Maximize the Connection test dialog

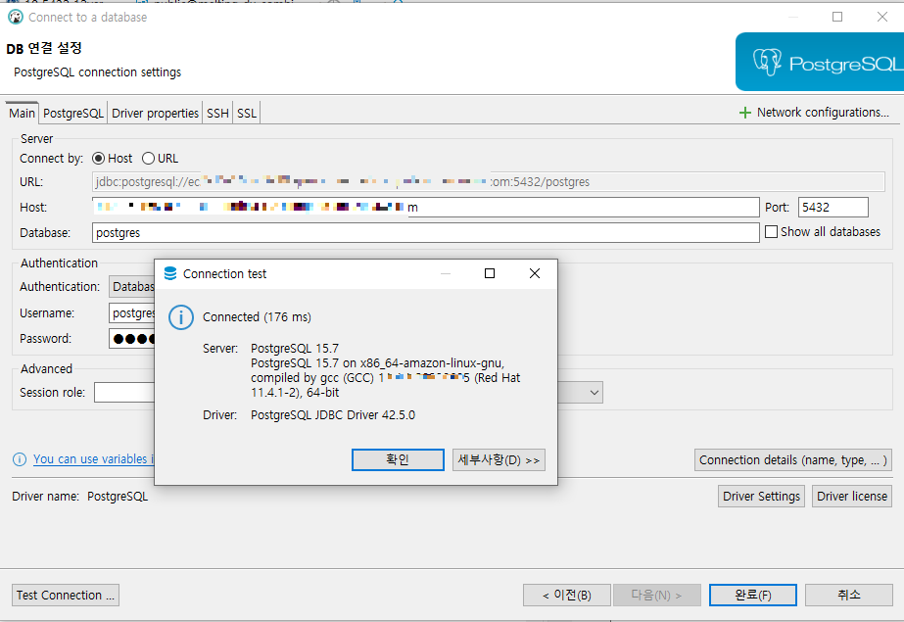(490, 273)
